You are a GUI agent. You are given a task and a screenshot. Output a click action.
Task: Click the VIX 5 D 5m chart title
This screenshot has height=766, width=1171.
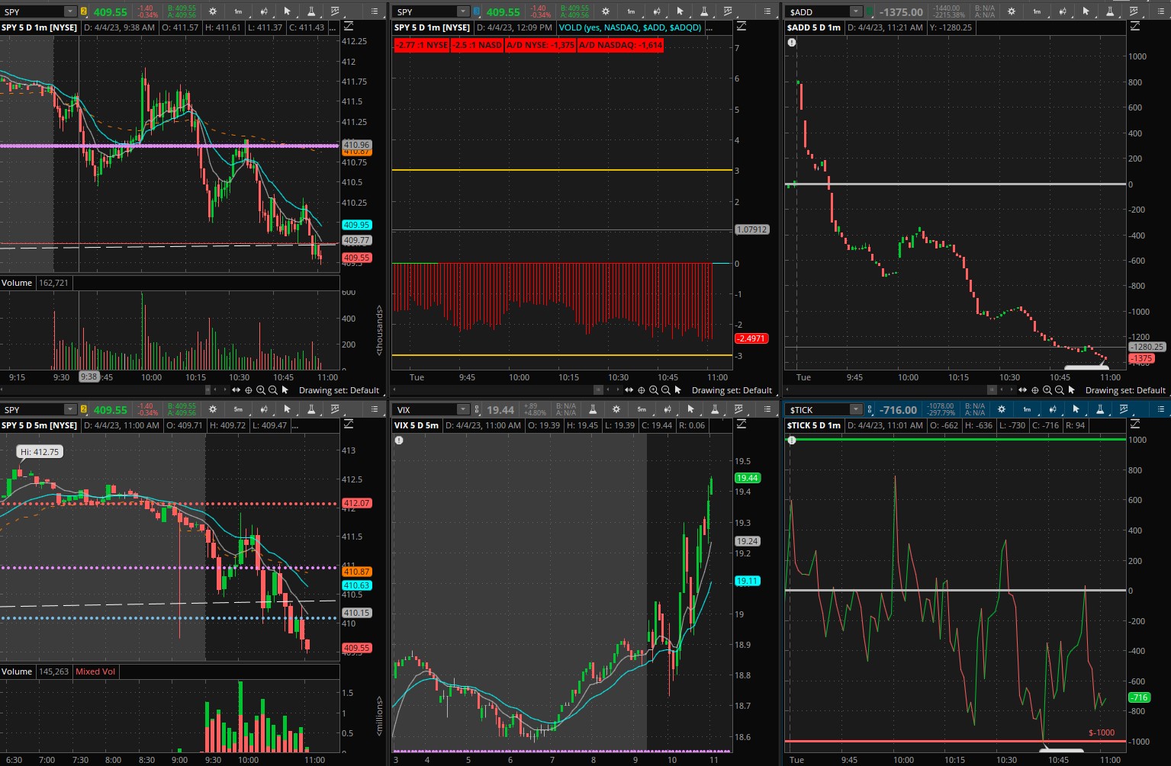tap(417, 425)
